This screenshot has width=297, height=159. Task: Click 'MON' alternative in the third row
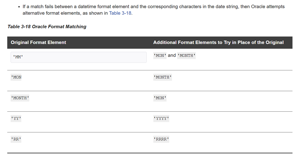[x=160, y=98]
